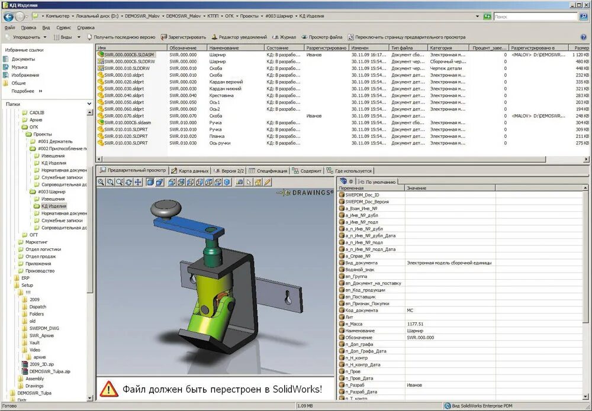592x411 pixels.
Task: Switch to Карта данных tab
Action: (190, 171)
